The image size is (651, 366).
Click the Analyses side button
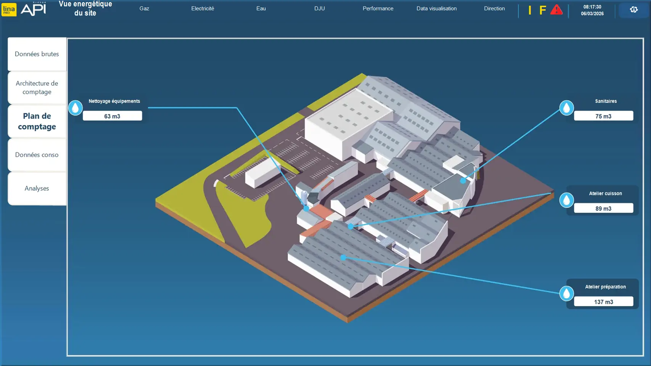point(37,188)
